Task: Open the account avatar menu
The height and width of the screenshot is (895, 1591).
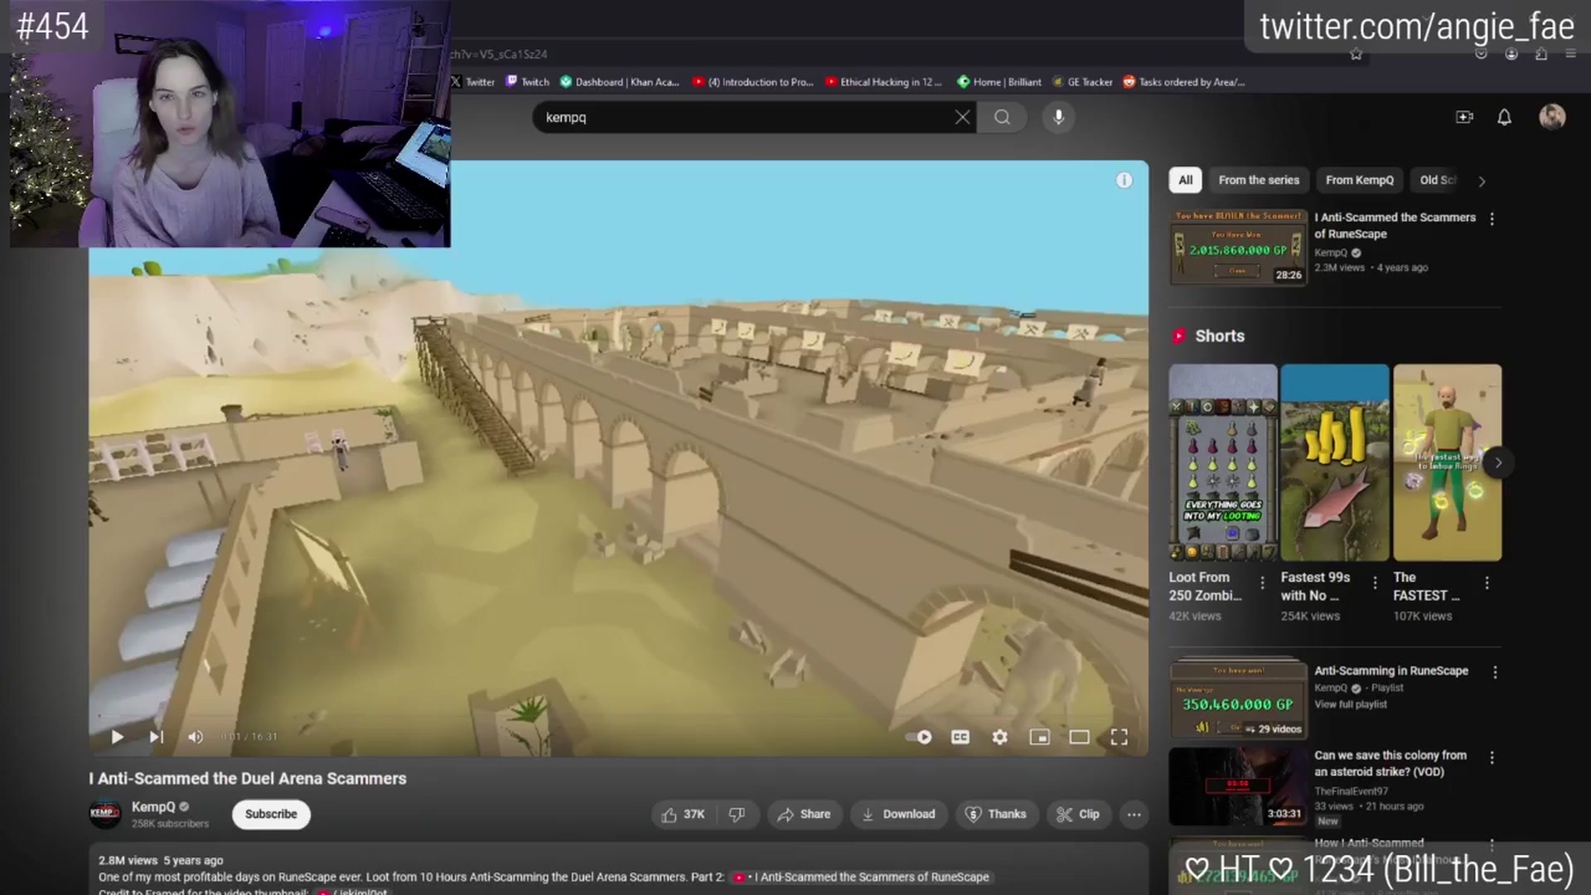Action: [x=1552, y=117]
